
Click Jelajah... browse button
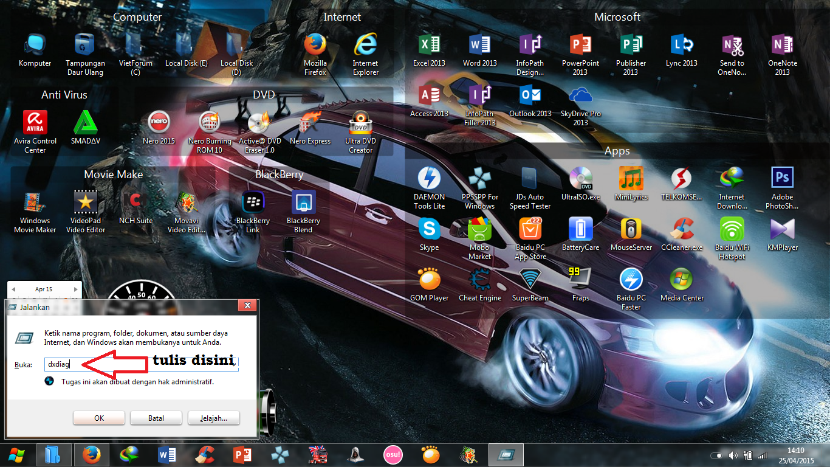[214, 418]
